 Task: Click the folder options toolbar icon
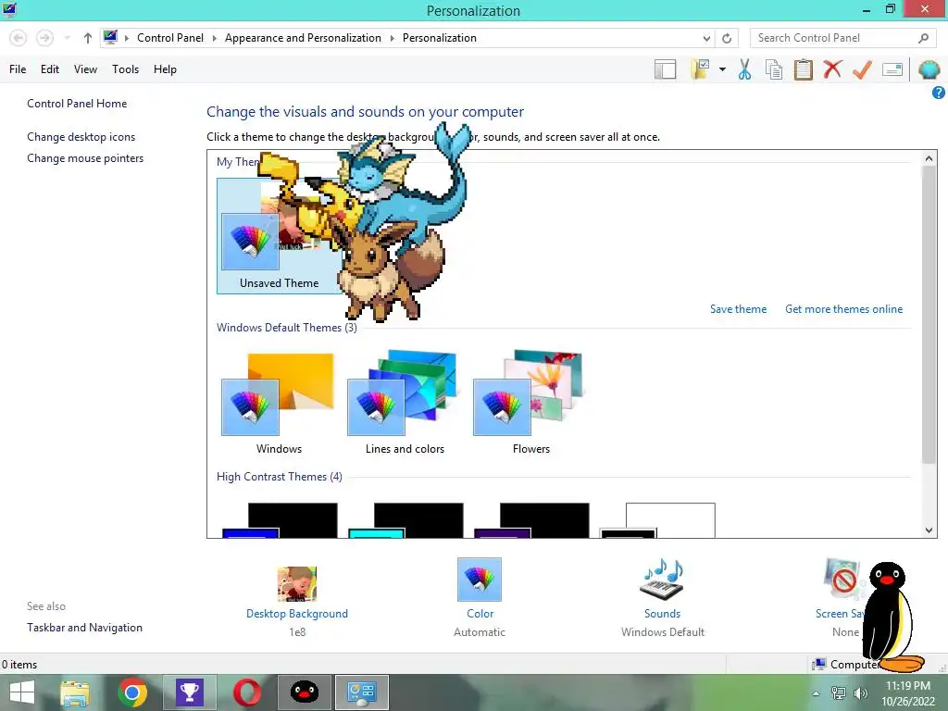tap(700, 69)
